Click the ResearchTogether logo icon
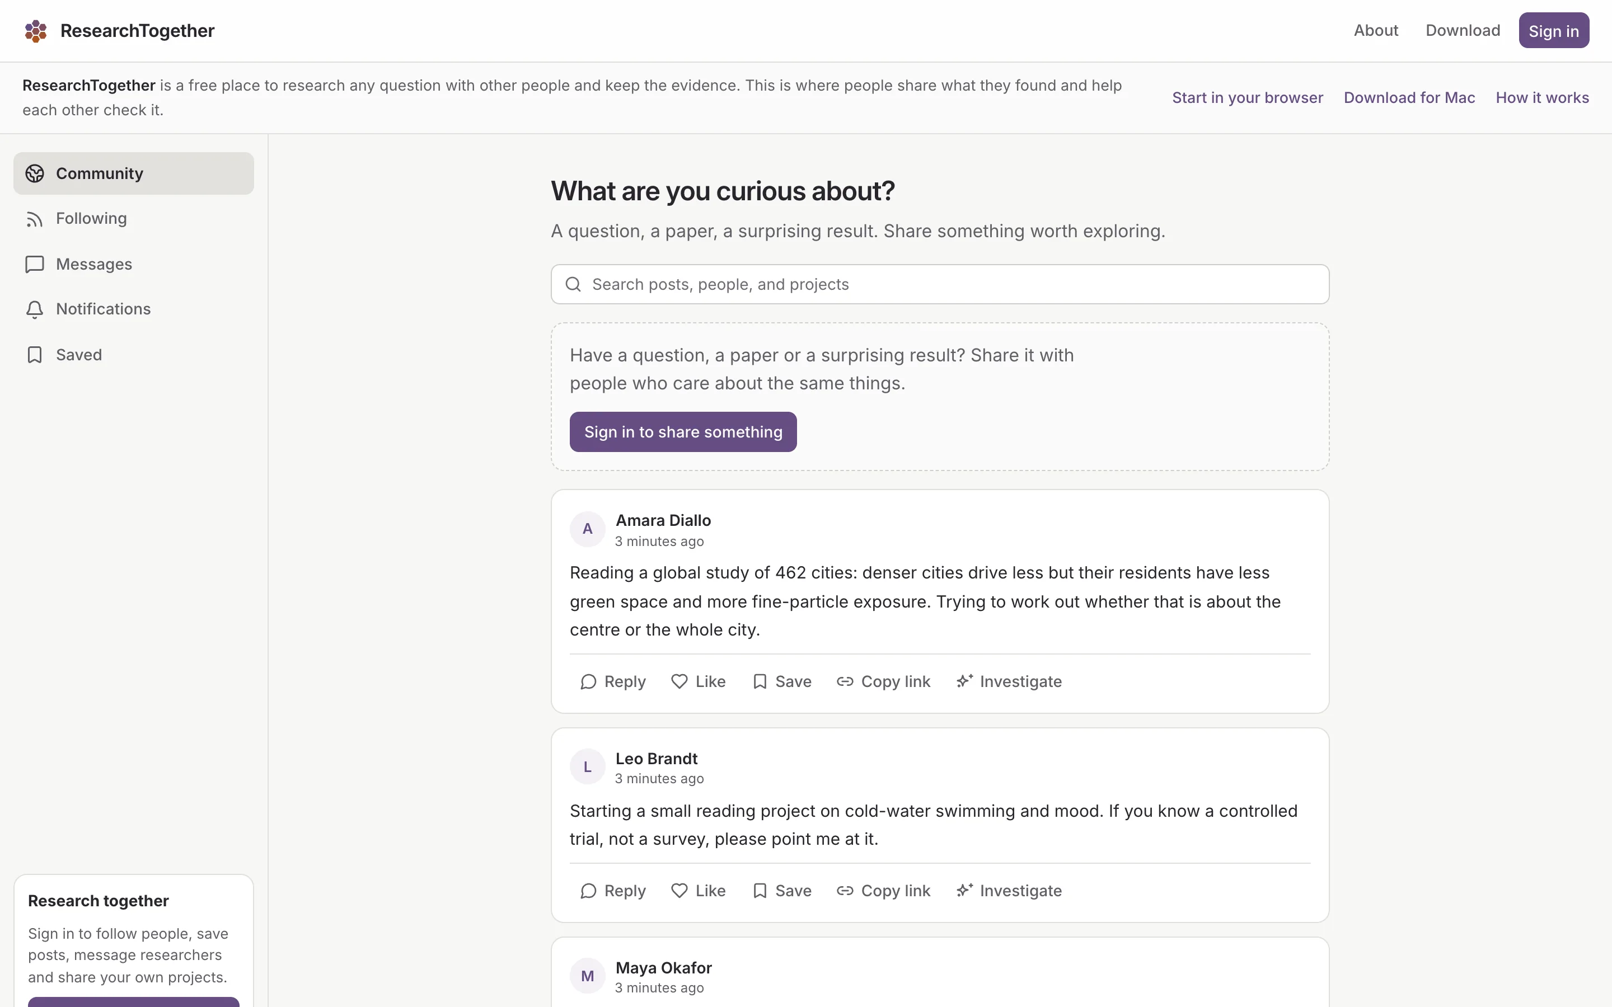1612x1007 pixels. [35, 31]
